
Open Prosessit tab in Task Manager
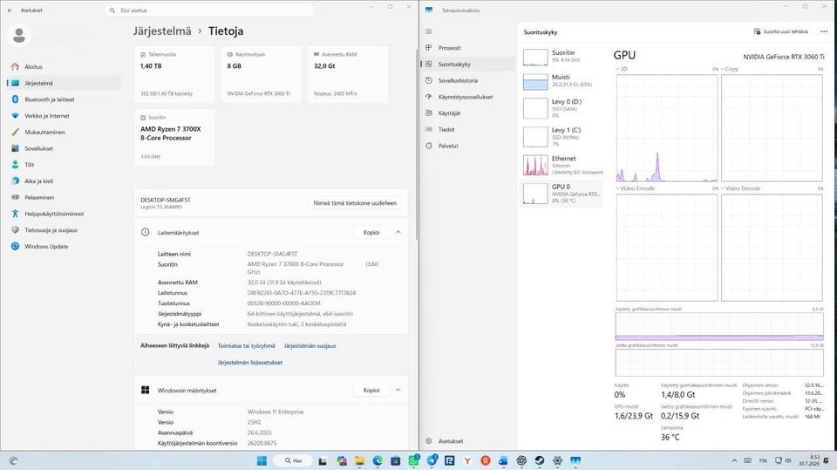click(x=449, y=48)
